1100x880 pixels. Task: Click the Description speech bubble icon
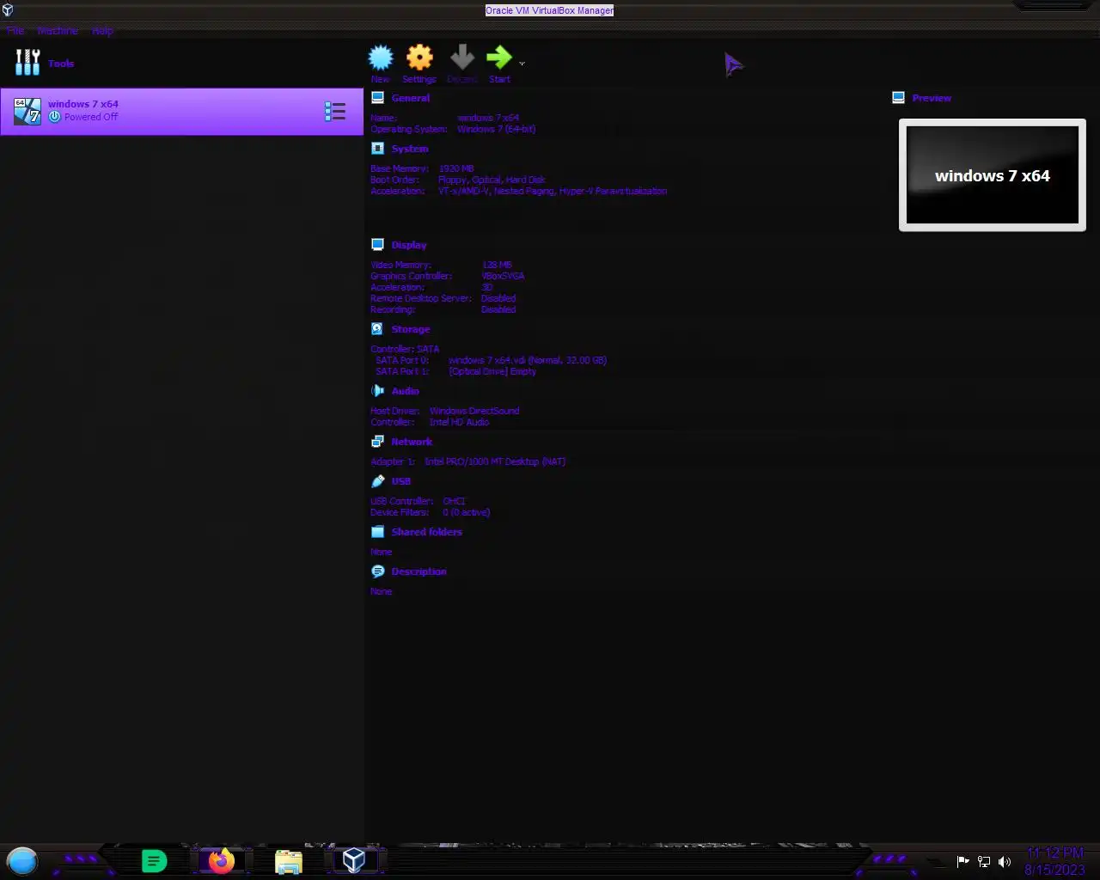(x=377, y=571)
